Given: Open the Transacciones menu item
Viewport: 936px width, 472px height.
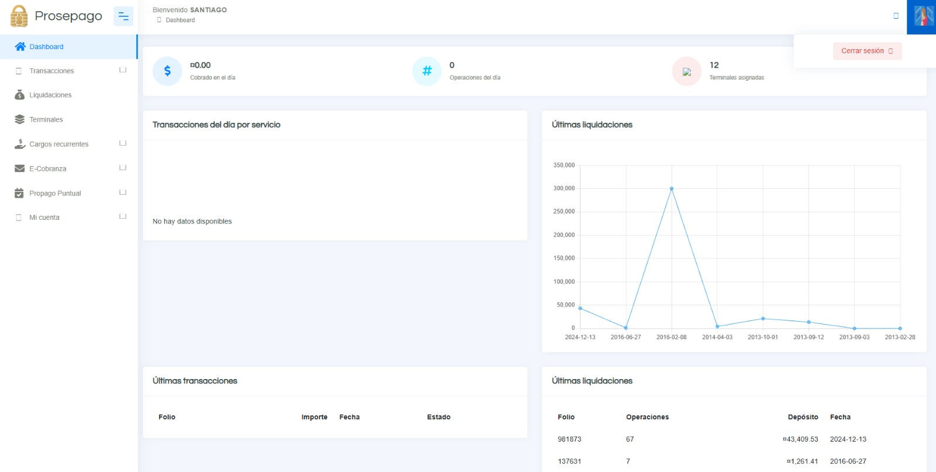Looking at the screenshot, I should [x=68, y=71].
